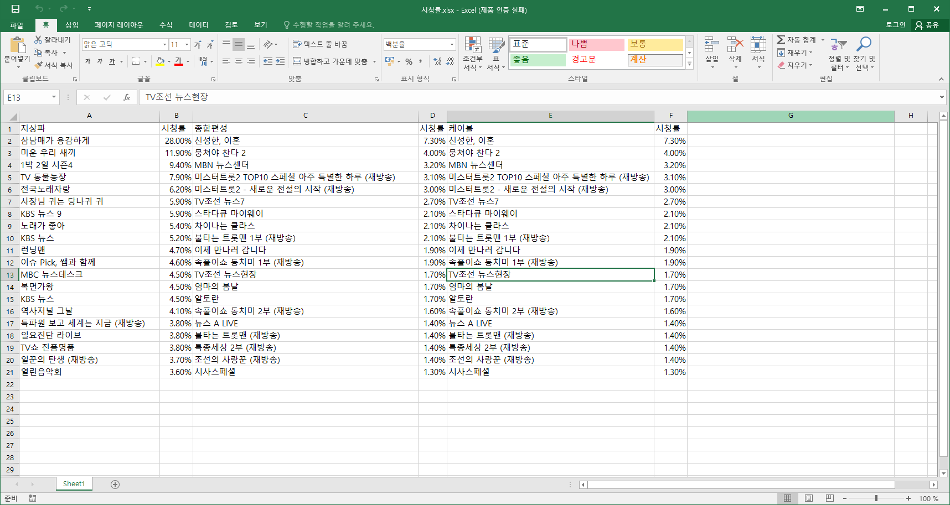Click 로그인 sign-in link
Viewport: 950px width, 505px height.
click(895, 25)
